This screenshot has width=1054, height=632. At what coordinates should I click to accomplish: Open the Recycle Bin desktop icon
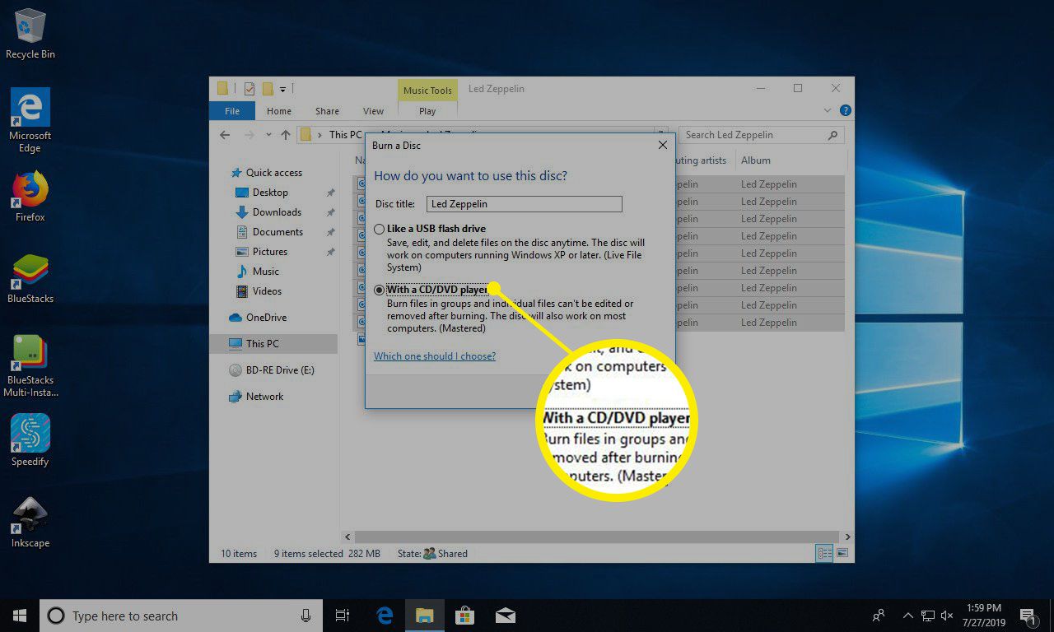pos(30,35)
